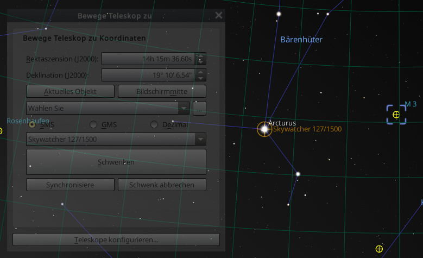Click the Schwenken button

click(116, 162)
